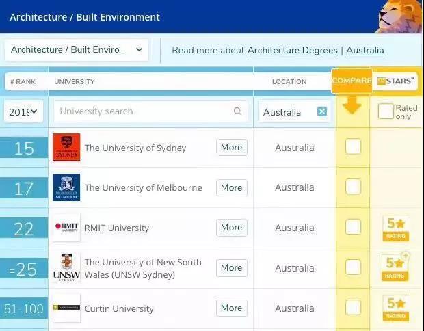Image resolution: width=424 pixels, height=331 pixels.
Task: Enable the Rated only checkbox
Action: (x=386, y=111)
